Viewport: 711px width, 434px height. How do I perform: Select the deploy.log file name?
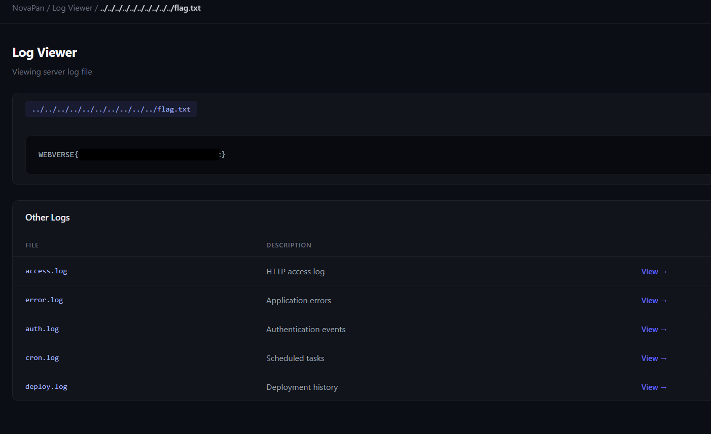point(46,387)
